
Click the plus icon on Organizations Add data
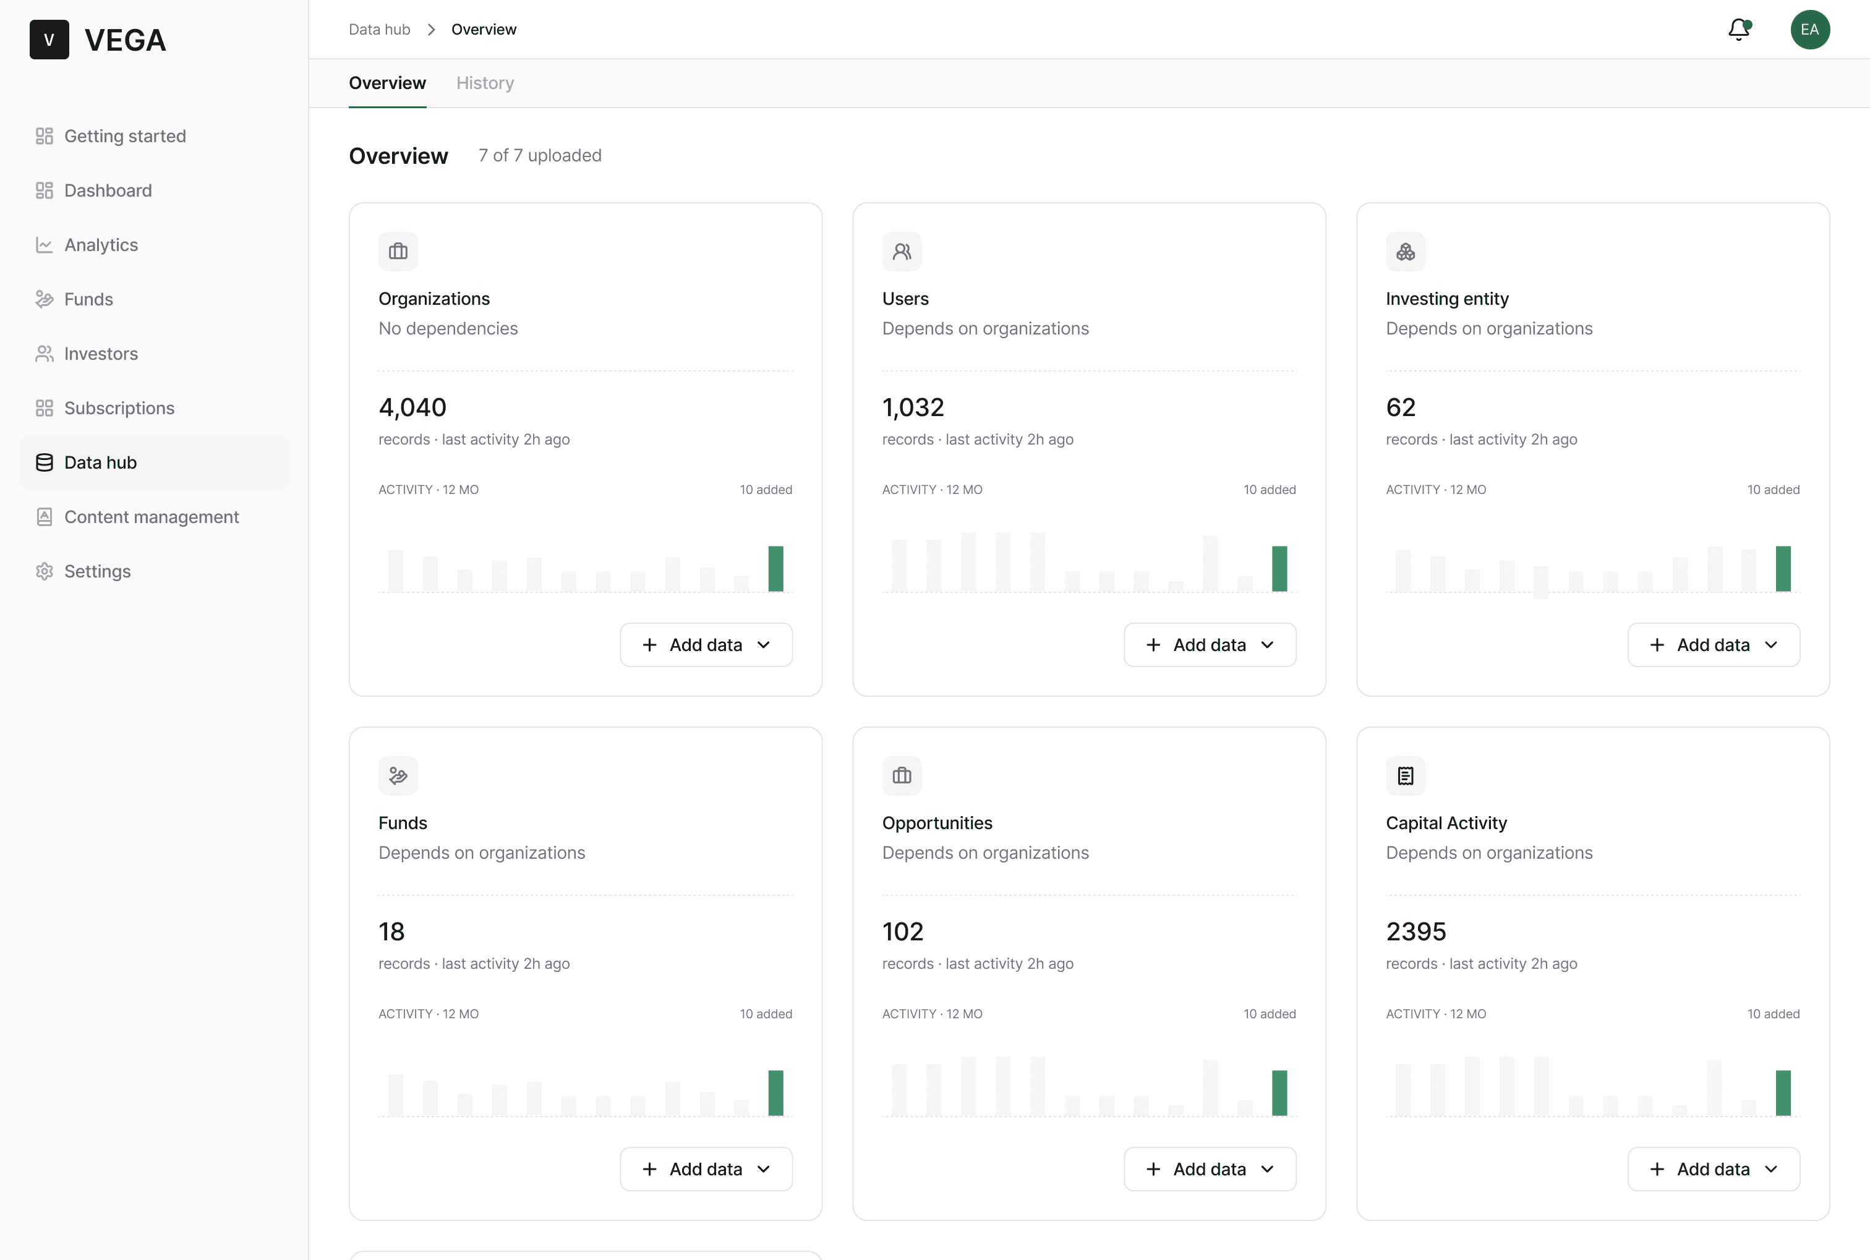(649, 644)
